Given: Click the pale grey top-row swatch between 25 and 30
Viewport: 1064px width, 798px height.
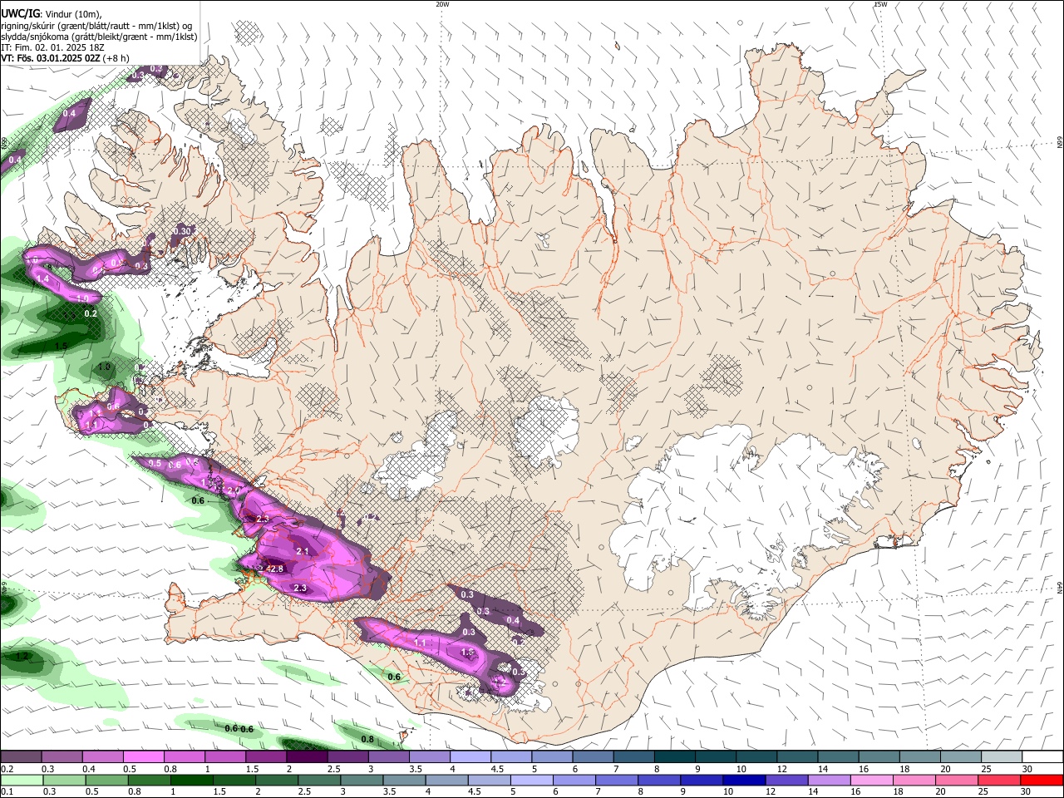Looking at the screenshot, I should click(x=1002, y=757).
